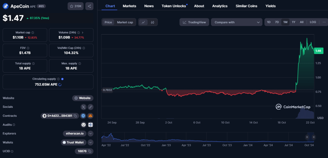
Task: Click the FDV info icon
Action: (28, 48)
